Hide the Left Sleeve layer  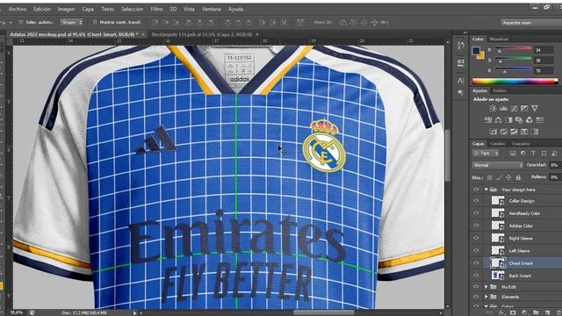476,251
